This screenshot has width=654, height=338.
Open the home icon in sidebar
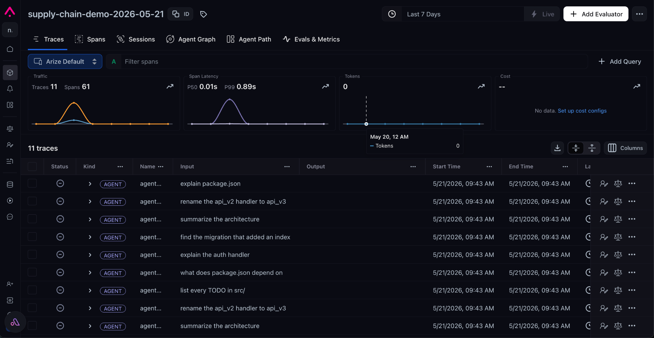[10, 49]
